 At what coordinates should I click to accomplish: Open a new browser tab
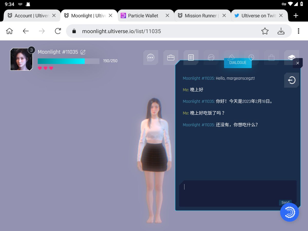click(296, 16)
